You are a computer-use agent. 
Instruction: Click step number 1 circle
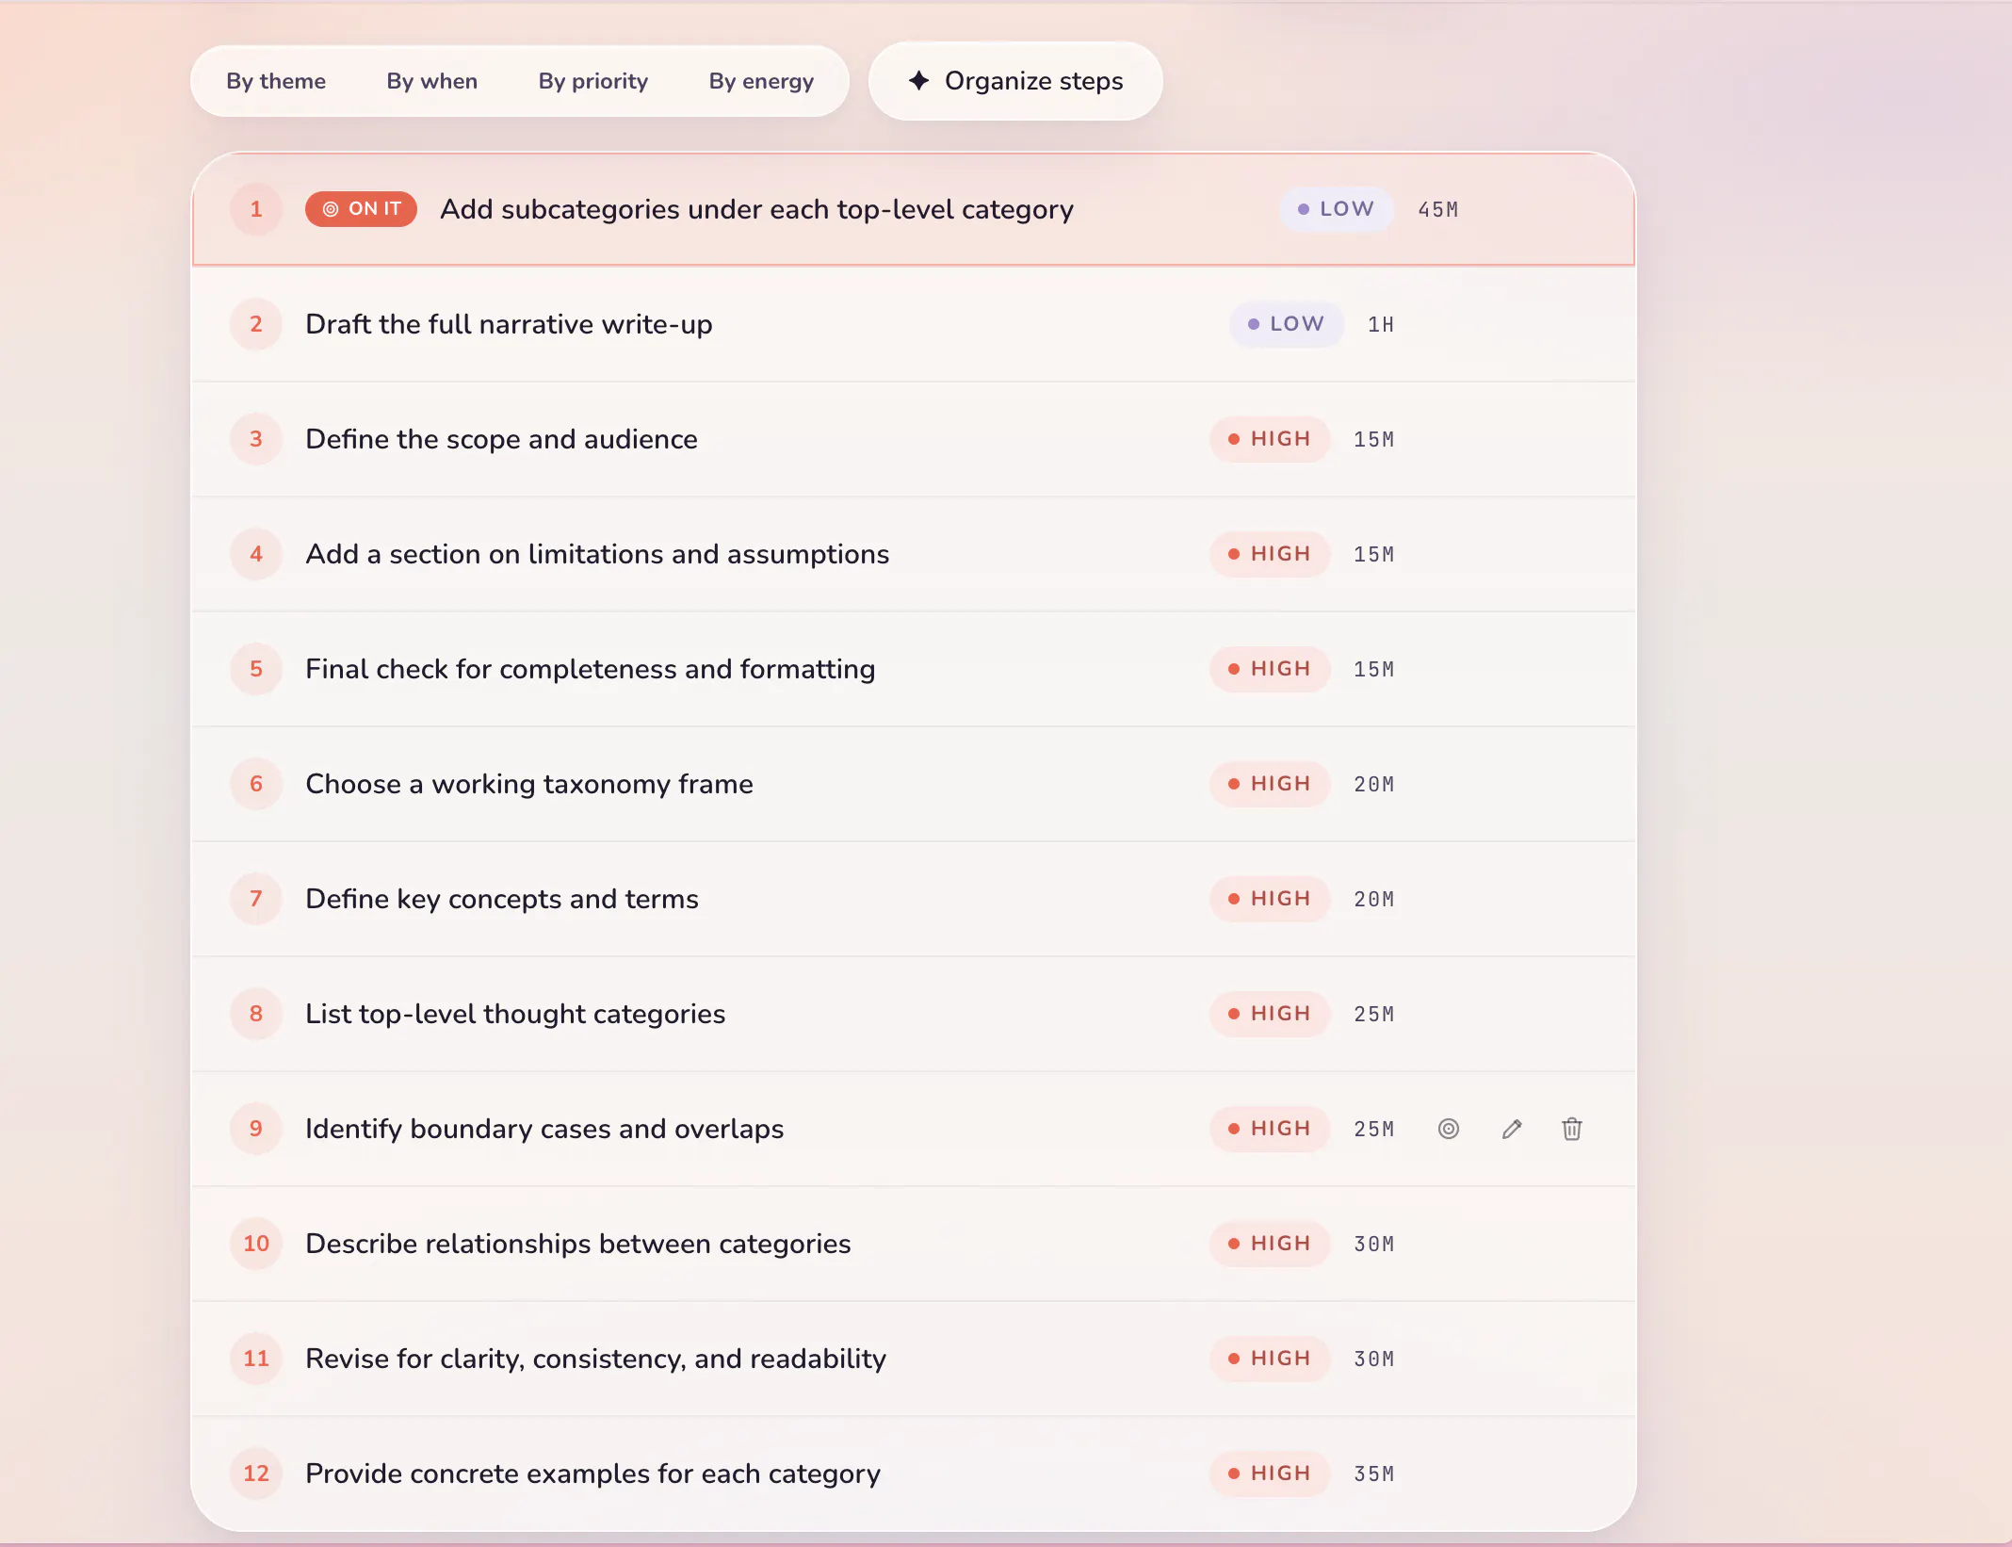click(x=256, y=209)
